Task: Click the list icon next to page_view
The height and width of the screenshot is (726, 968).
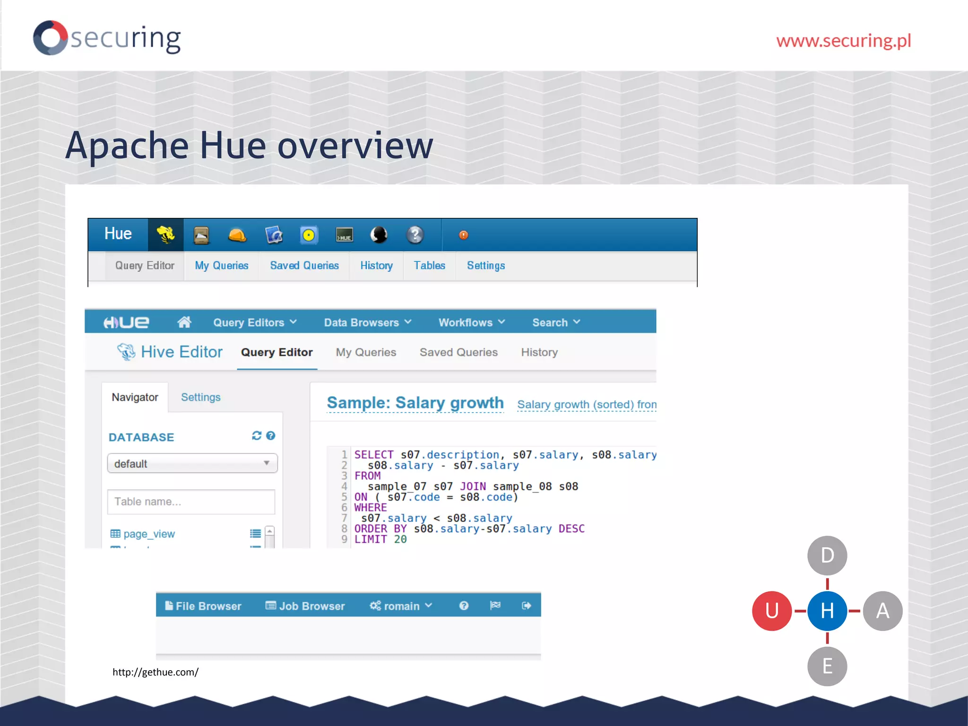Action: (255, 534)
